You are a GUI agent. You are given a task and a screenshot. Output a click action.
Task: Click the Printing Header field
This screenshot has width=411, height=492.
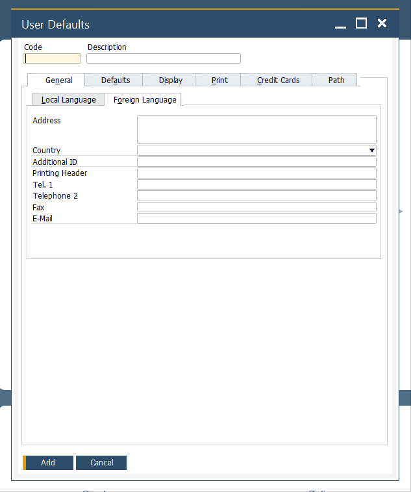click(x=256, y=173)
